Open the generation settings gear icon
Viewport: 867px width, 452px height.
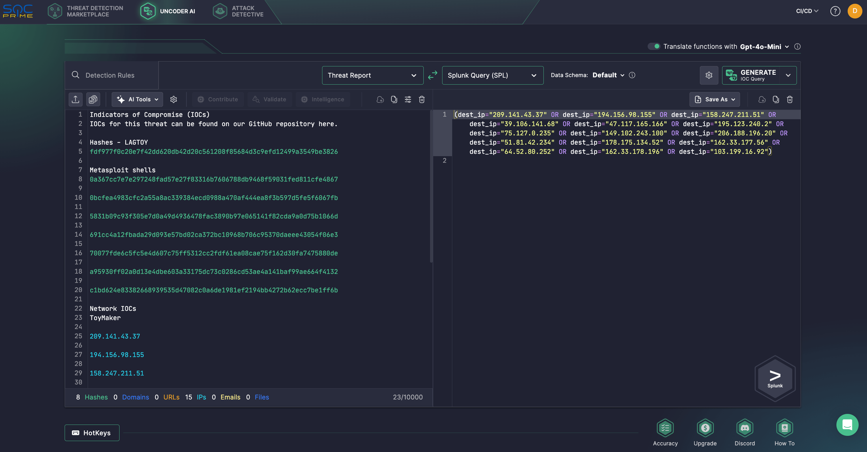tap(709, 75)
